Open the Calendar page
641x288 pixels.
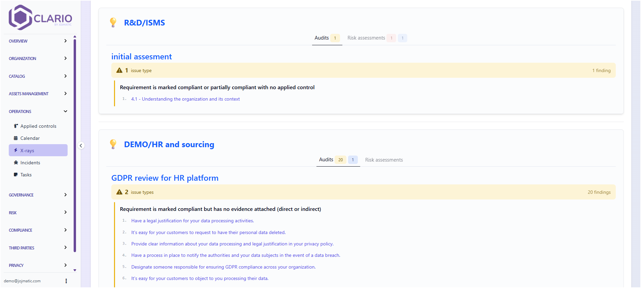point(30,138)
